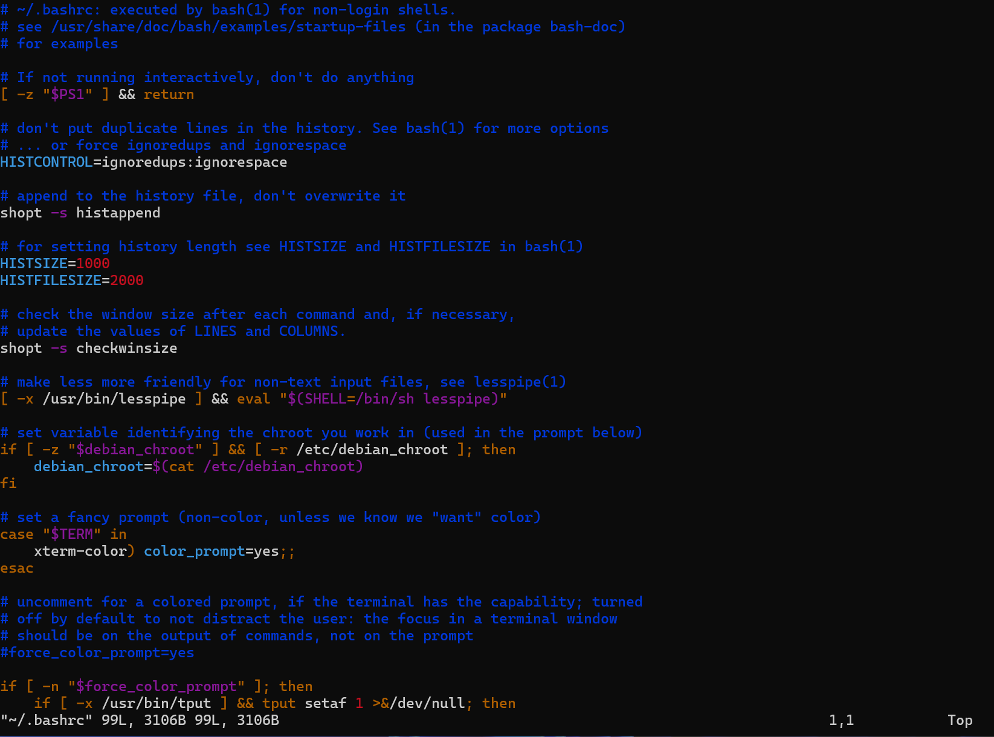The height and width of the screenshot is (737, 994).
Task: Click the 'shopt -s histappend' line
Action: click(x=80, y=213)
